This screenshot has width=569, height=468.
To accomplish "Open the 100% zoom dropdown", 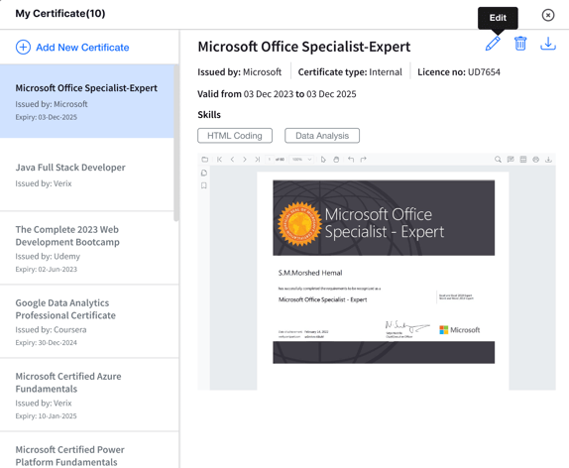I will [x=301, y=160].
